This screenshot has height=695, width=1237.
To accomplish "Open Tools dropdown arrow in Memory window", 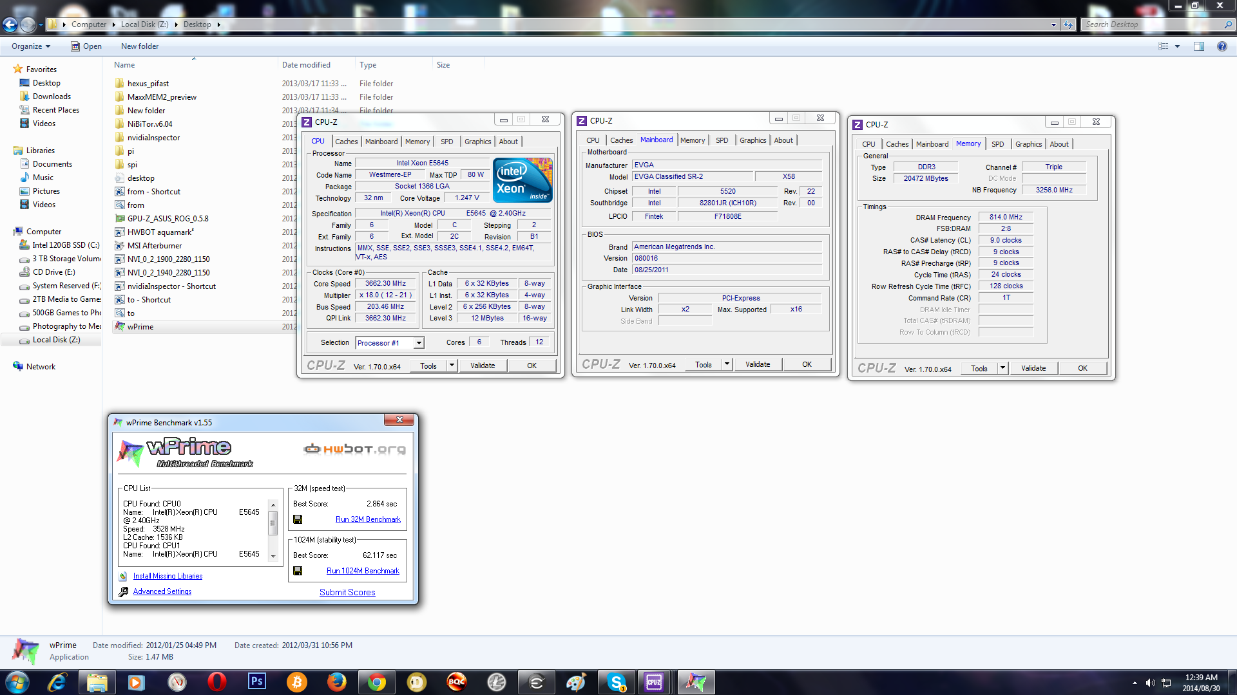I will tap(1003, 368).
